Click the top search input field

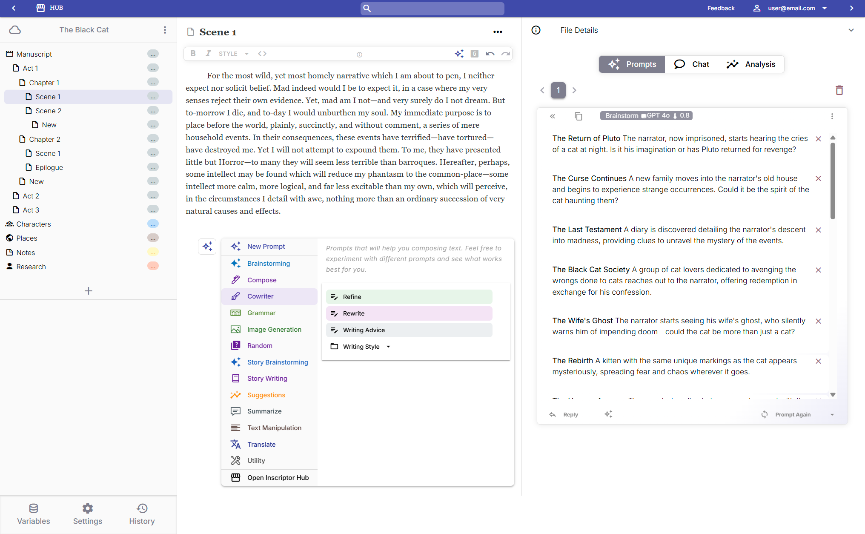(x=432, y=8)
